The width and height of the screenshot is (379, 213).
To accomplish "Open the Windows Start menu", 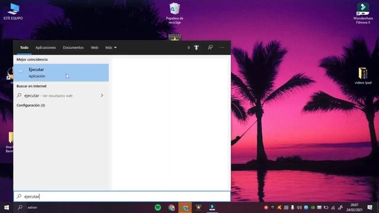I will tap(7, 208).
